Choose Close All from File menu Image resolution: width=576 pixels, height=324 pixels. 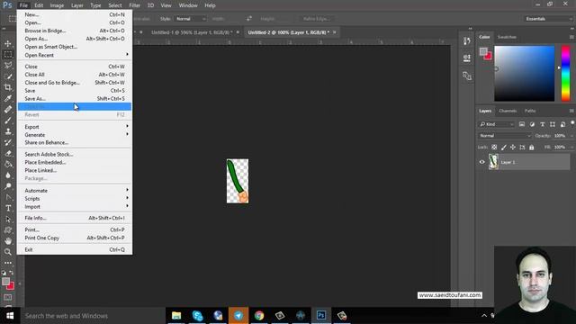[74, 75]
